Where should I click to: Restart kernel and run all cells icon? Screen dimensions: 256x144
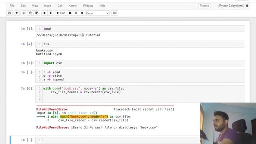coord(82,13)
